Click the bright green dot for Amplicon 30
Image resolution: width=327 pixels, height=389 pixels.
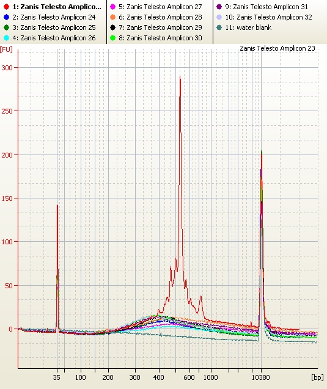tap(112, 38)
